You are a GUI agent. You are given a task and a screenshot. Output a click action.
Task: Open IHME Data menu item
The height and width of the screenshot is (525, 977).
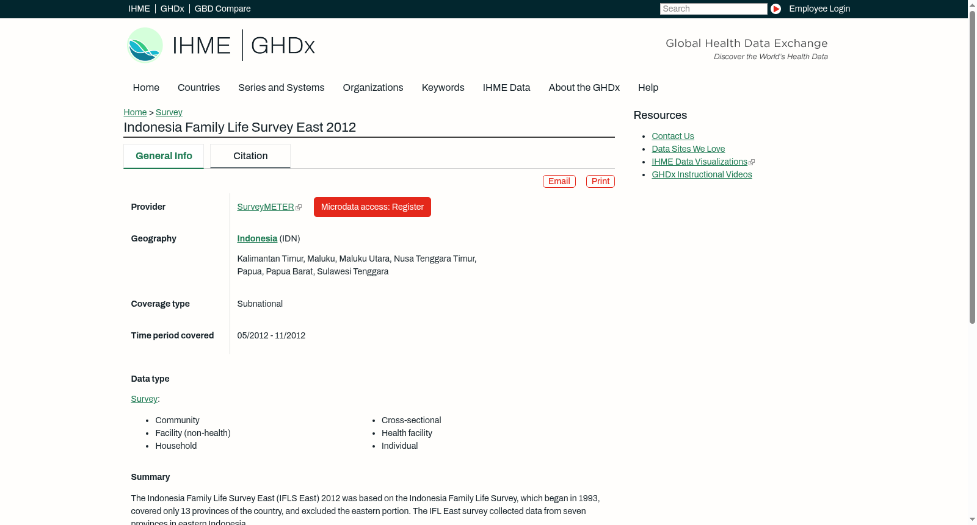(506, 88)
